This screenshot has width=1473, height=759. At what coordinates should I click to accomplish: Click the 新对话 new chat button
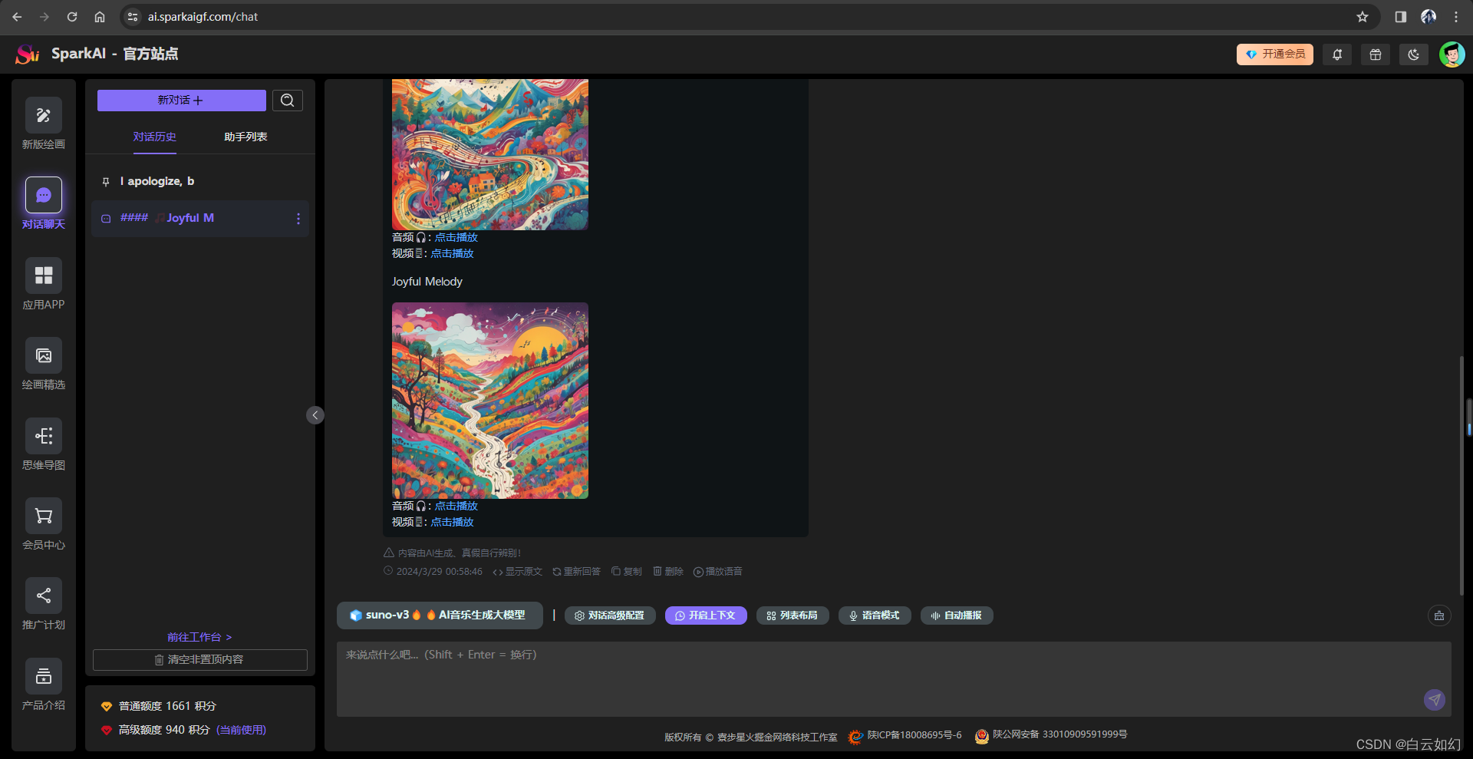pos(181,101)
